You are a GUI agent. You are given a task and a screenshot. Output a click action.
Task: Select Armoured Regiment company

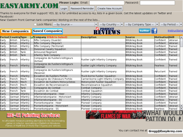pyautogui.click(x=45, y=52)
